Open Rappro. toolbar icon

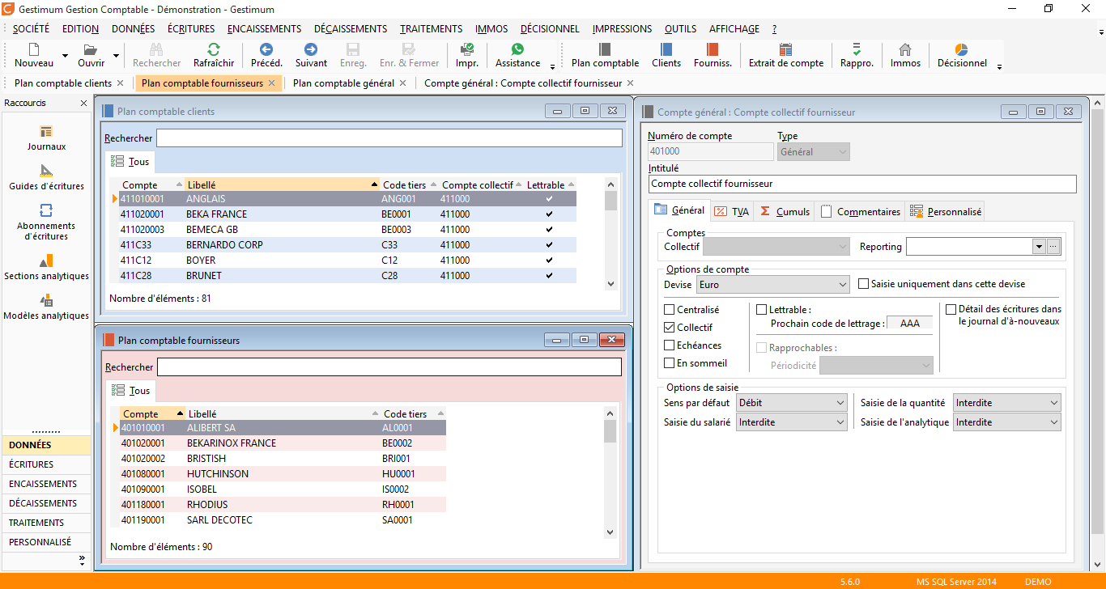tap(857, 49)
